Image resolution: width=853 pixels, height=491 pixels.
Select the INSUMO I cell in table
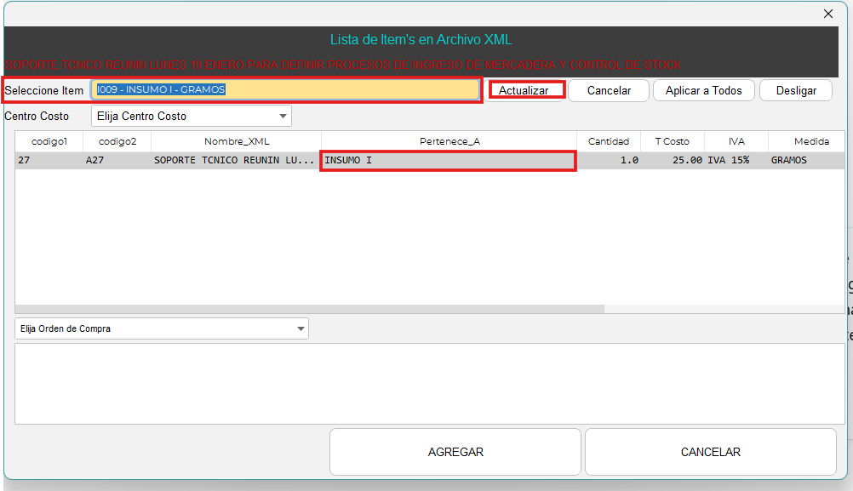448,160
